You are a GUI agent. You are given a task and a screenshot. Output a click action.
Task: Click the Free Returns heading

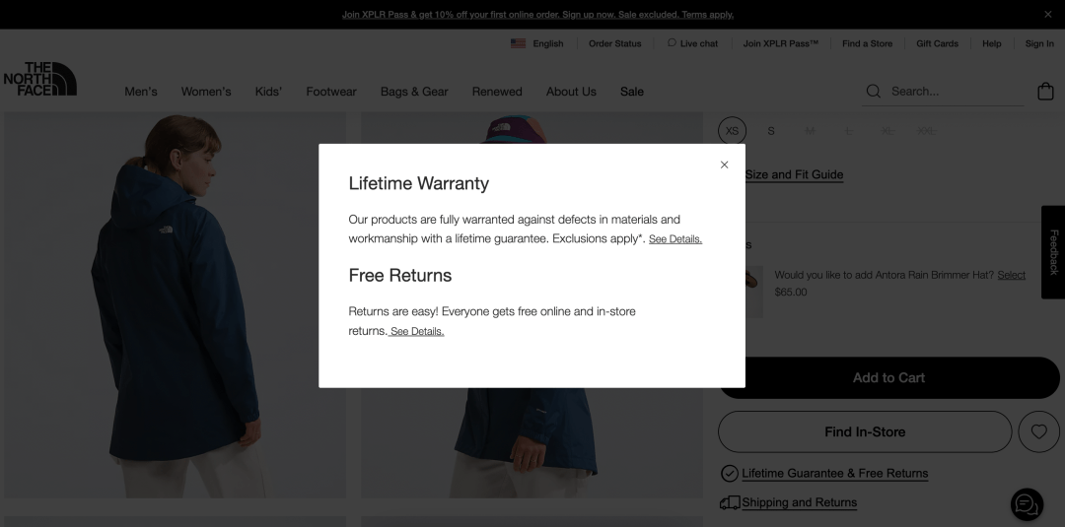pyautogui.click(x=400, y=276)
